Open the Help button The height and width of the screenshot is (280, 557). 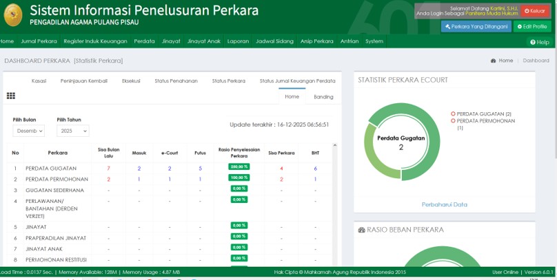point(540,42)
